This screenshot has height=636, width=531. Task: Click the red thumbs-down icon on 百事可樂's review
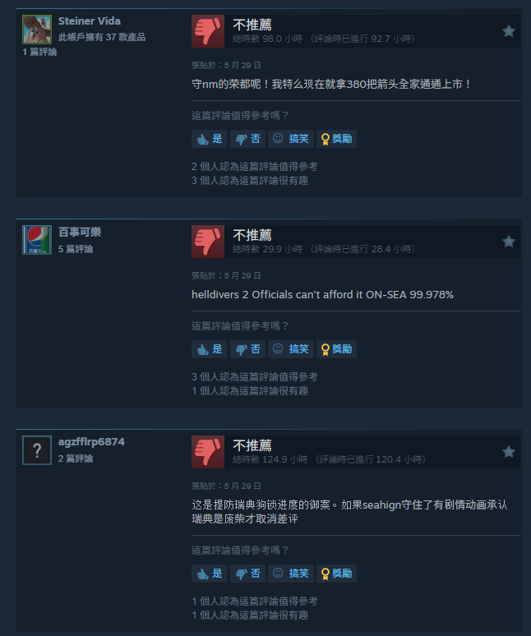208,242
